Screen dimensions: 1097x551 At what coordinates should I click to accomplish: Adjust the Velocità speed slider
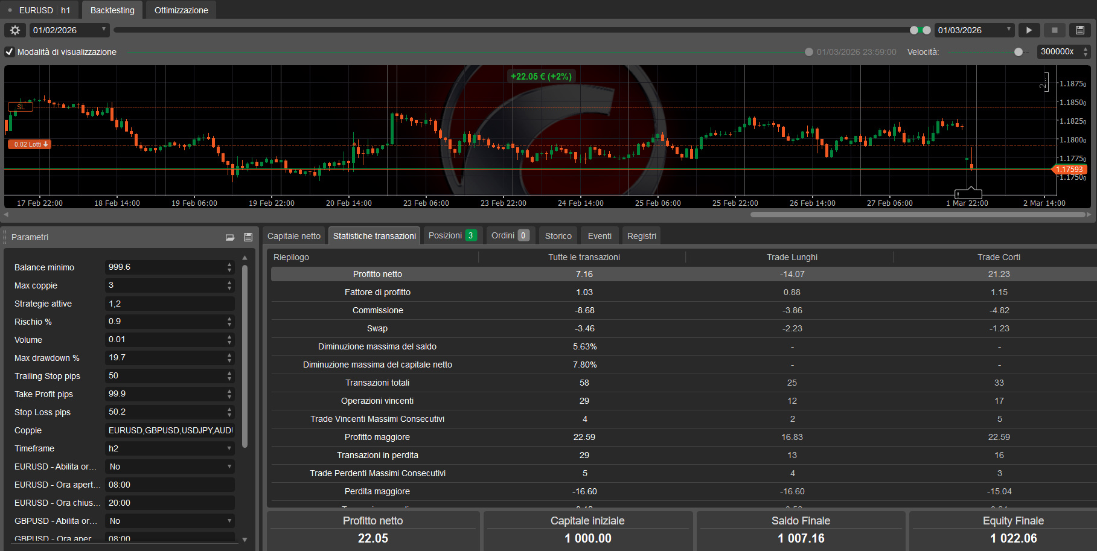[x=1020, y=52]
